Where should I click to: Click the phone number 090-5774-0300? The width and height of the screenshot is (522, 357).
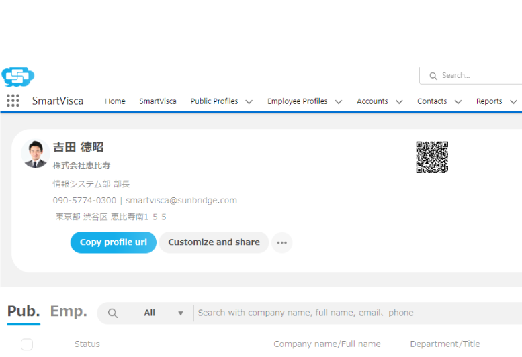(85, 201)
